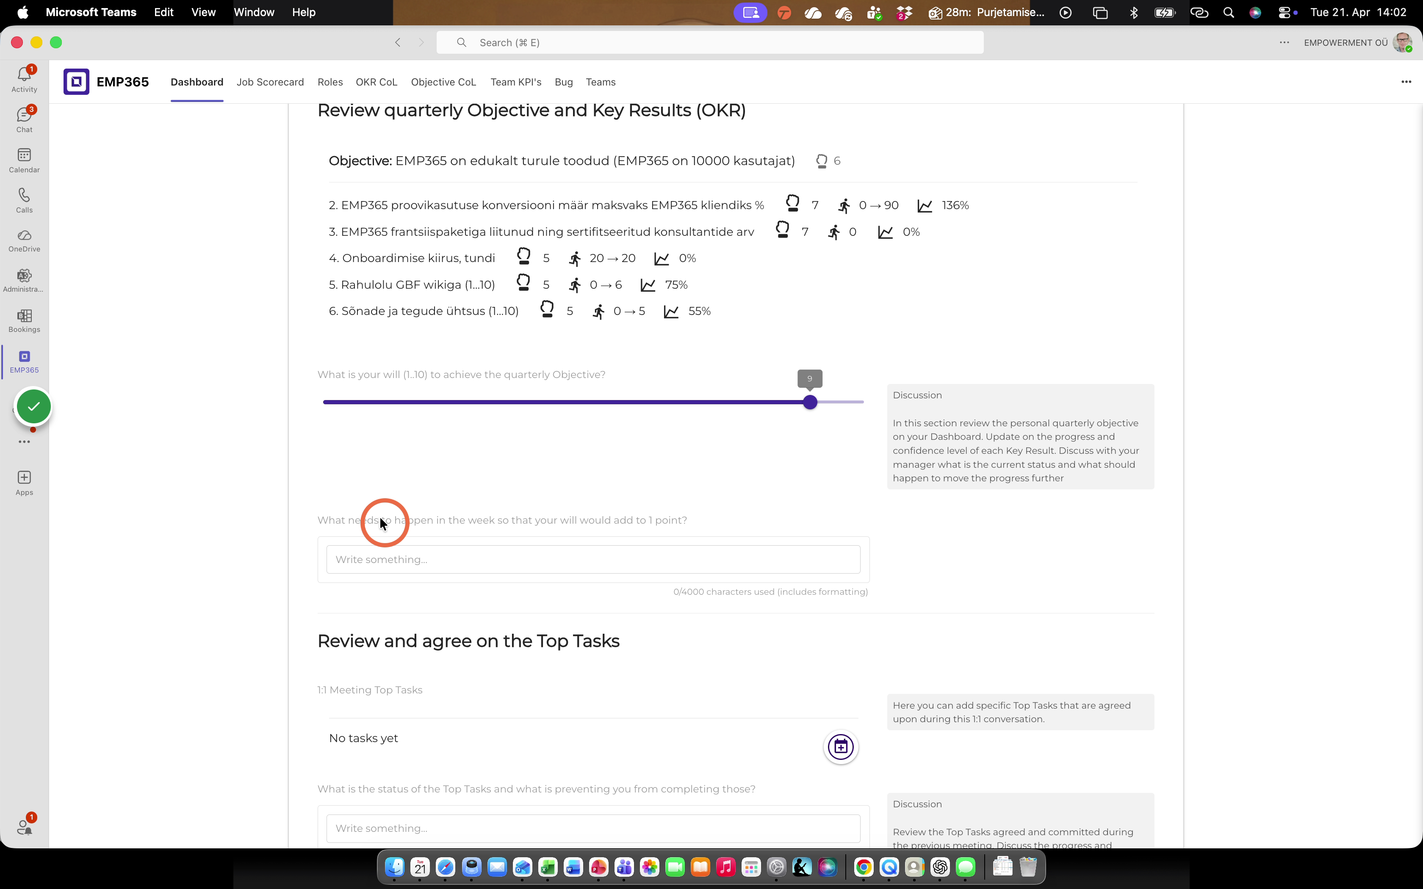
Task: Open the Teams tab in EMP365
Action: tap(601, 82)
